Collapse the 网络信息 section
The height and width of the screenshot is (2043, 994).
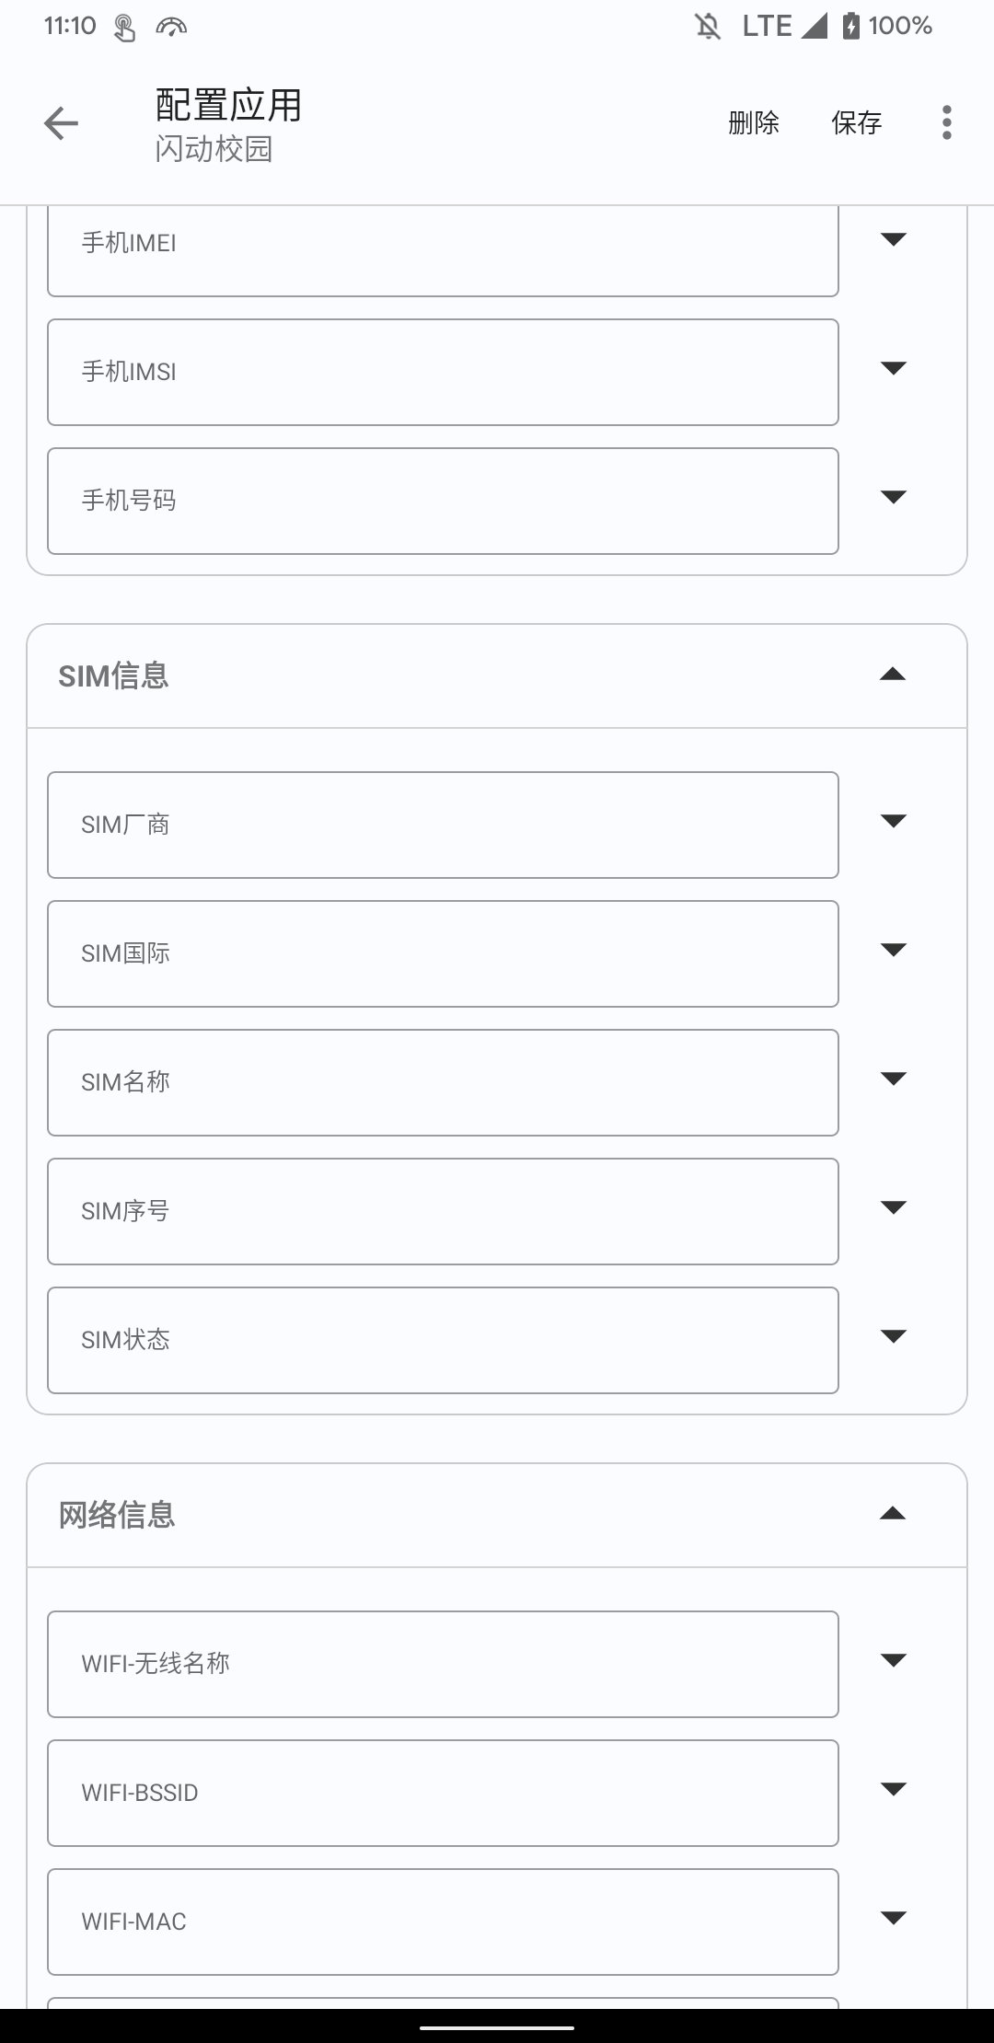pyautogui.click(x=893, y=1515)
